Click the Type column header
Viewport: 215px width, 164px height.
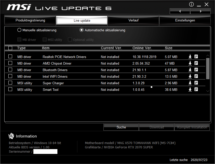pyautogui.click(x=21, y=48)
